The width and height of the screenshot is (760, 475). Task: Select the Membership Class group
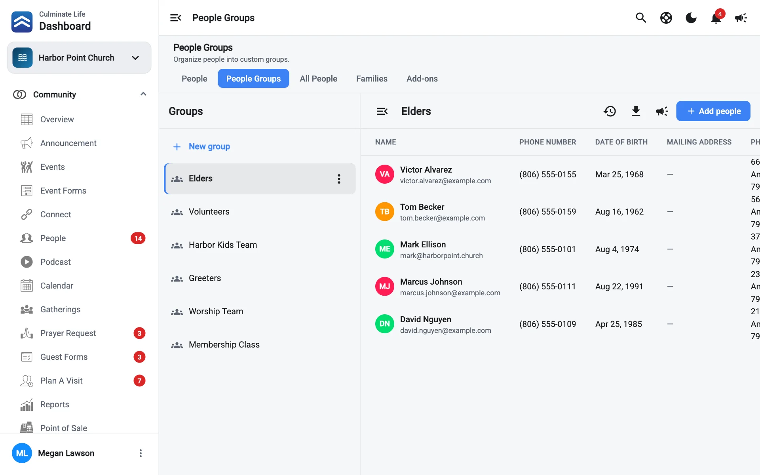[x=260, y=345]
